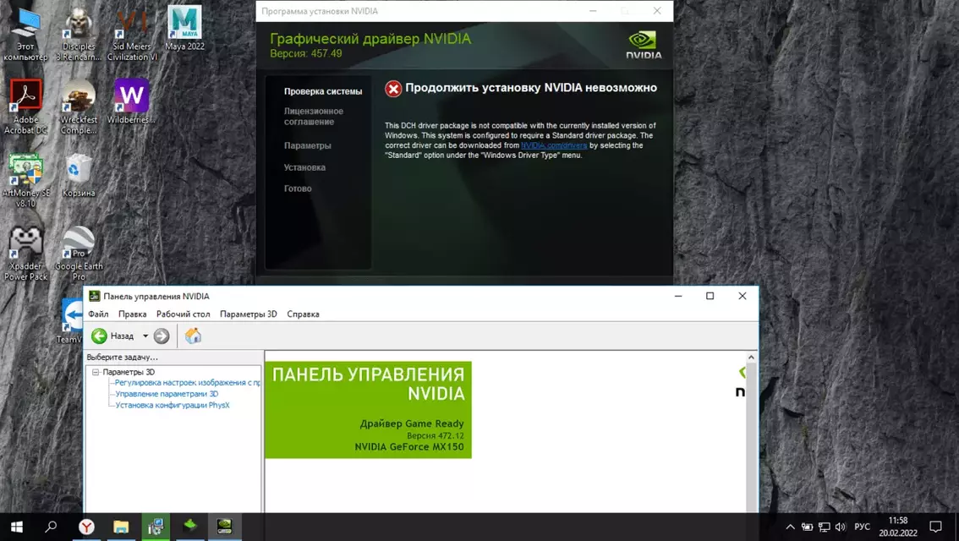Click the Выберите задачу header text
Image resolution: width=959 pixels, height=541 pixels.
pyautogui.click(x=122, y=357)
